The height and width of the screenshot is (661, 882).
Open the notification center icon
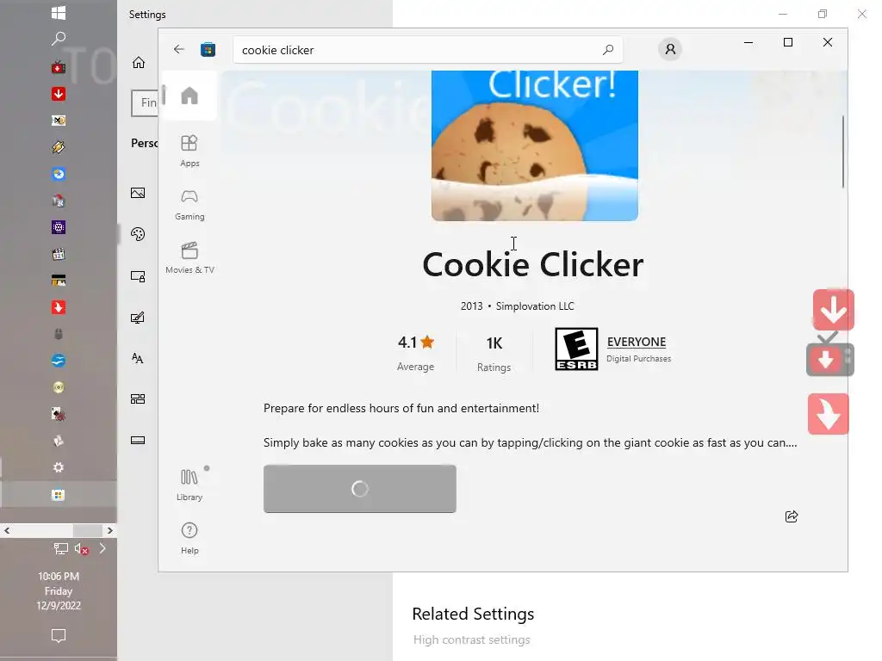pyautogui.click(x=59, y=636)
